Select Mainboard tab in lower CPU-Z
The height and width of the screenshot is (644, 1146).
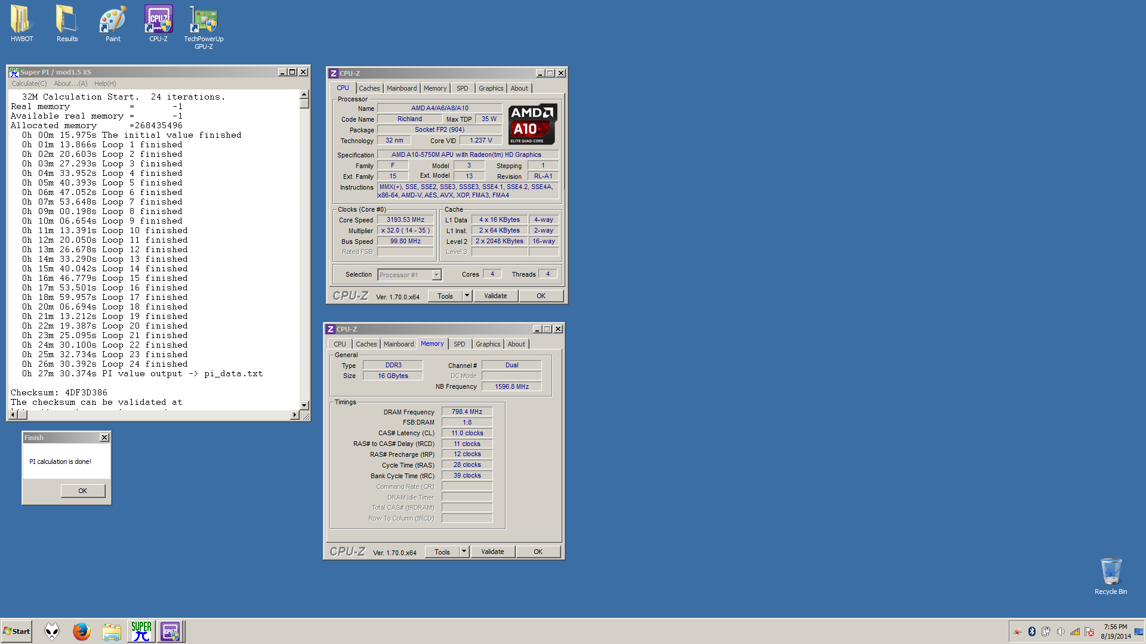pyautogui.click(x=399, y=344)
